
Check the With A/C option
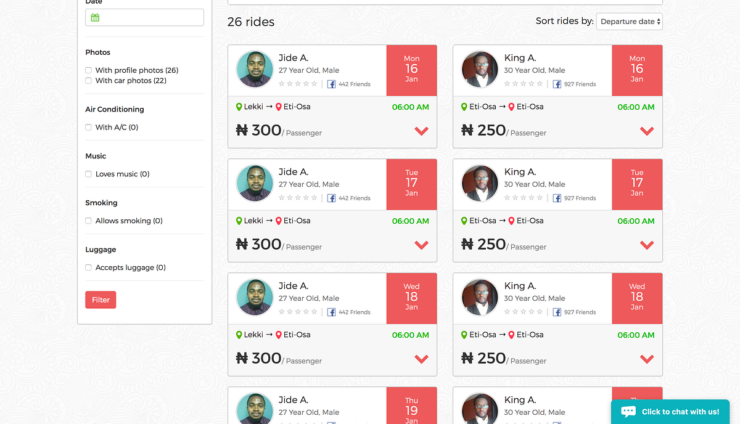tap(88, 127)
